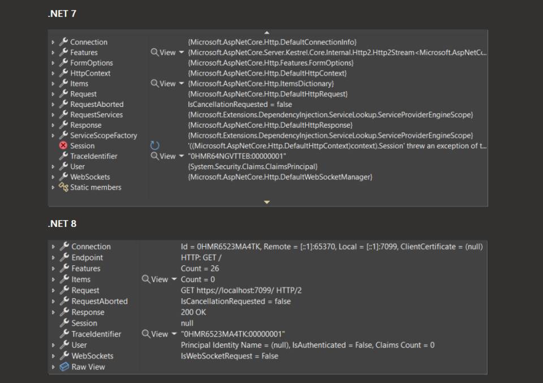Click the value "HTTP: GET /"

click(201, 257)
